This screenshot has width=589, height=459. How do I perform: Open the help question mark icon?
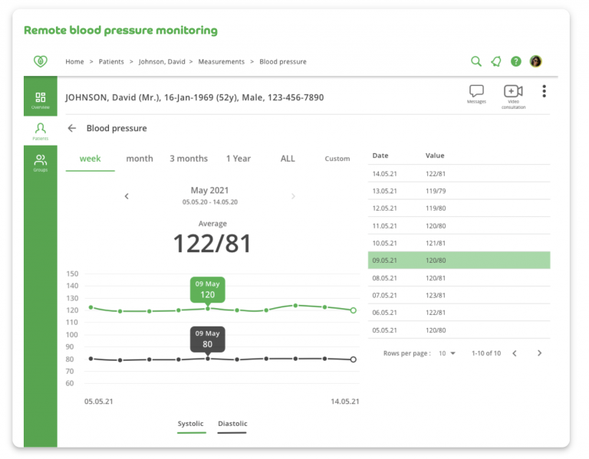(516, 61)
